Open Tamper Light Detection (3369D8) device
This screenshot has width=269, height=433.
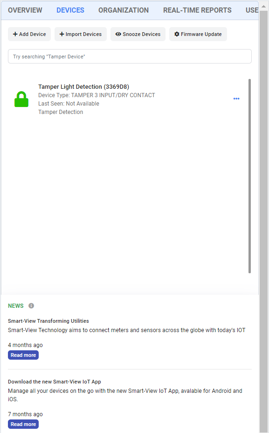(x=83, y=87)
